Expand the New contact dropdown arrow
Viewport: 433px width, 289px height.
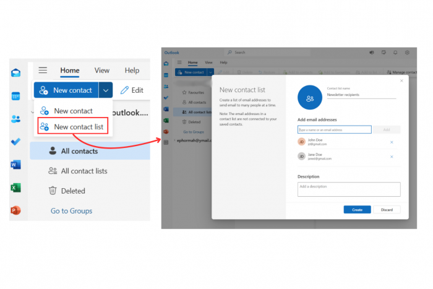tap(106, 90)
